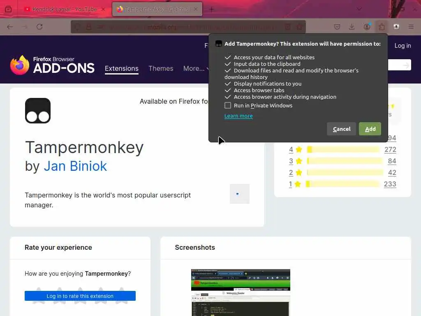Click the small Tampermonkey icon in the prompt header

[219, 44]
